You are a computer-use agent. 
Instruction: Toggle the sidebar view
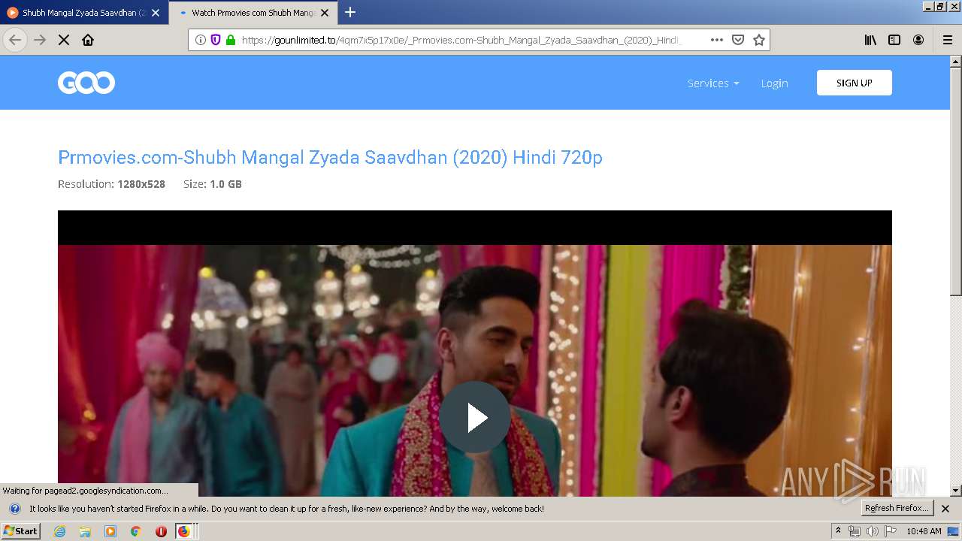[x=894, y=40]
